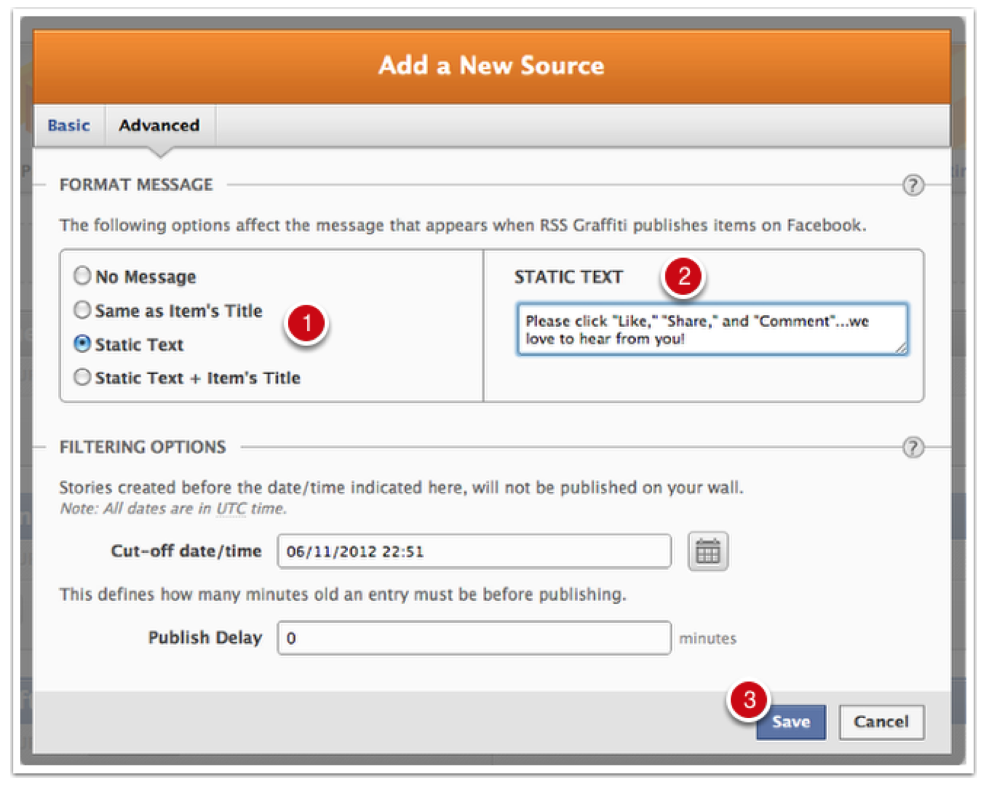Save the new source settings
Image resolution: width=990 pixels, height=786 pixels.
pos(791,722)
